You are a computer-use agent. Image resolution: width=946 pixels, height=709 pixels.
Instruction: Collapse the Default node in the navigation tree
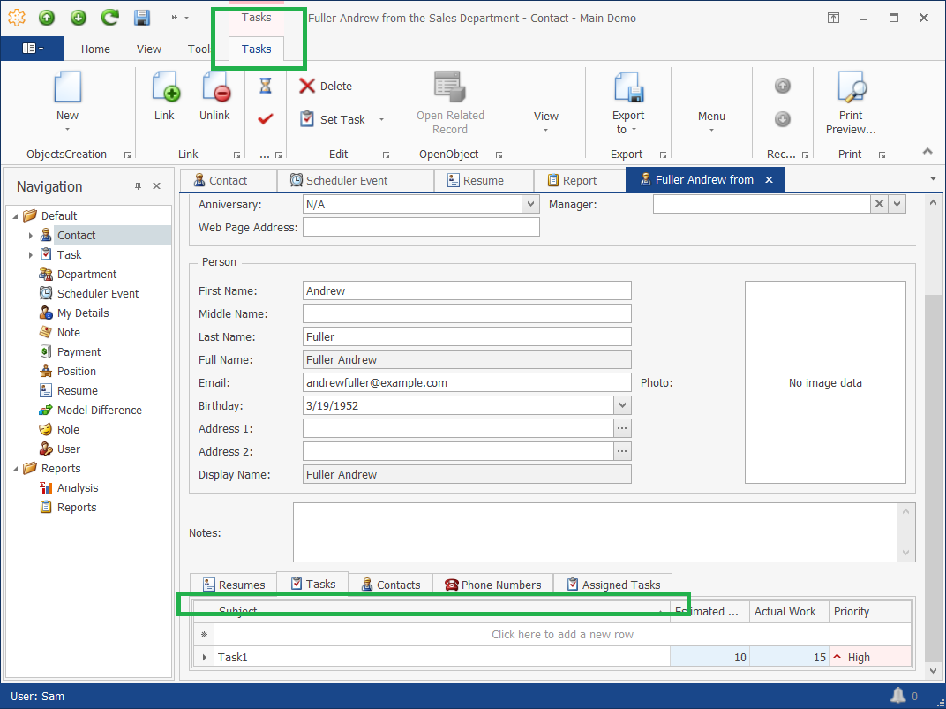tap(15, 215)
